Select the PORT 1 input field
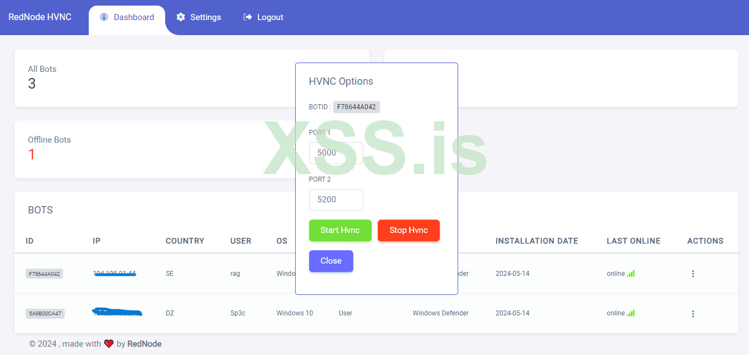The width and height of the screenshot is (749, 355). coord(336,153)
